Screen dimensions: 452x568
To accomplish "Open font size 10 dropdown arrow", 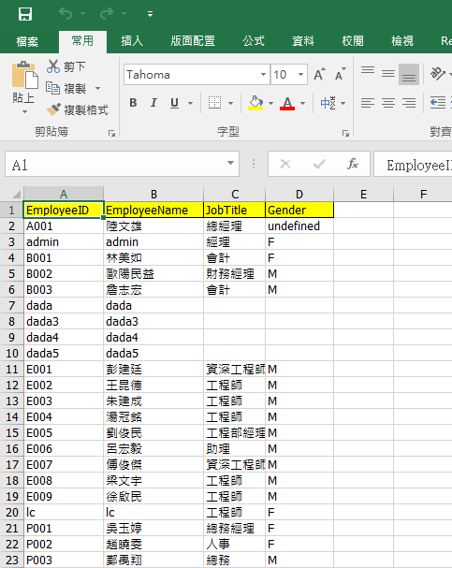I will tap(300, 75).
